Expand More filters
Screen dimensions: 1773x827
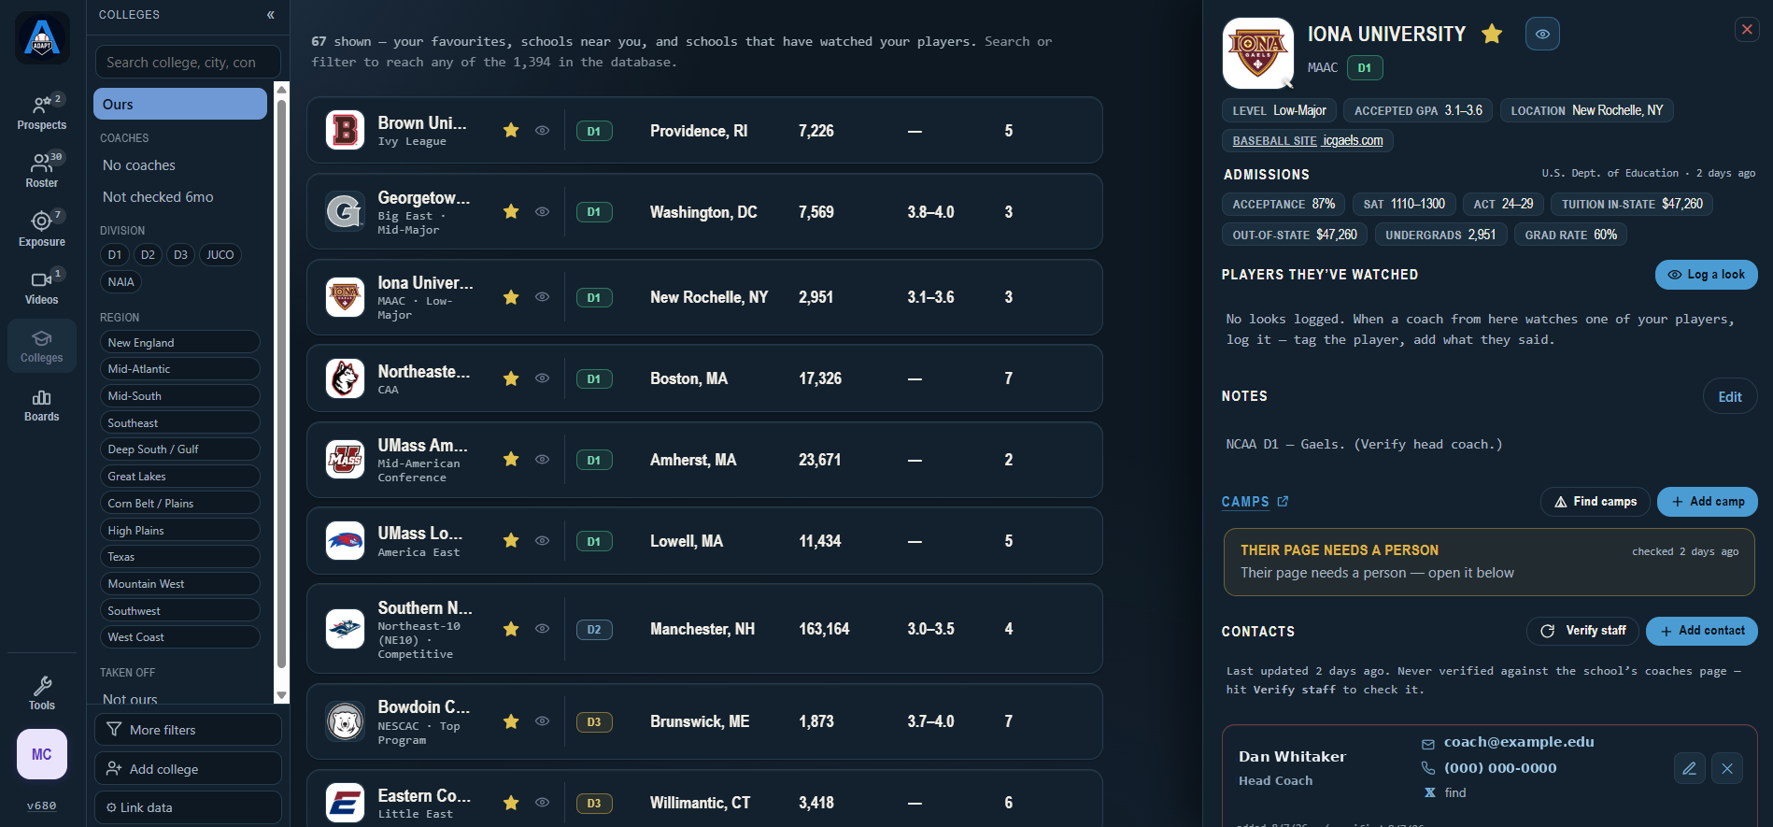coord(188,730)
